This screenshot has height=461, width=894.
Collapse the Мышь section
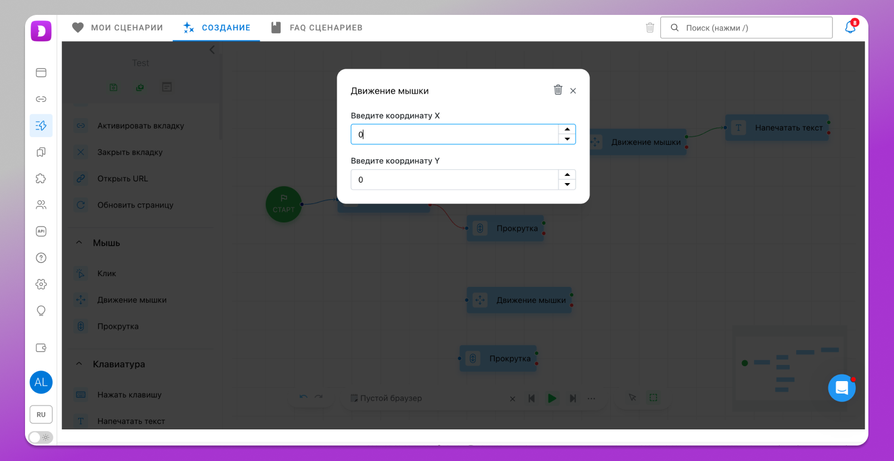79,243
